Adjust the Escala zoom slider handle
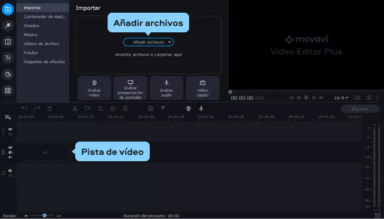The width and height of the screenshot is (384, 219). pyautogui.click(x=45, y=216)
